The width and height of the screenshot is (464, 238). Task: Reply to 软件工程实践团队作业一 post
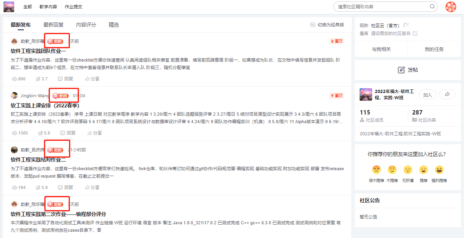click(x=66, y=79)
